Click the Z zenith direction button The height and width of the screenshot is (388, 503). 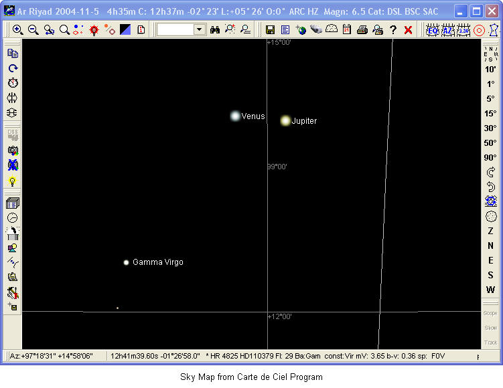490,231
